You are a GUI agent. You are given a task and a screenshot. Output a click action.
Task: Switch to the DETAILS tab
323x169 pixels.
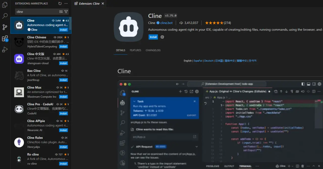[x=121, y=50]
